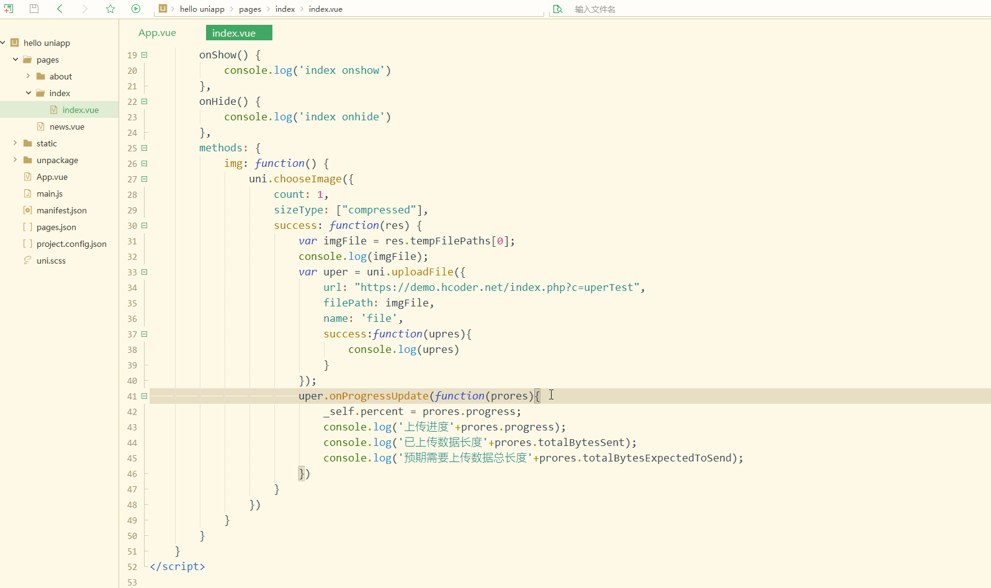Click the pages.json bracket icon
The image size is (991, 588).
coord(27,227)
